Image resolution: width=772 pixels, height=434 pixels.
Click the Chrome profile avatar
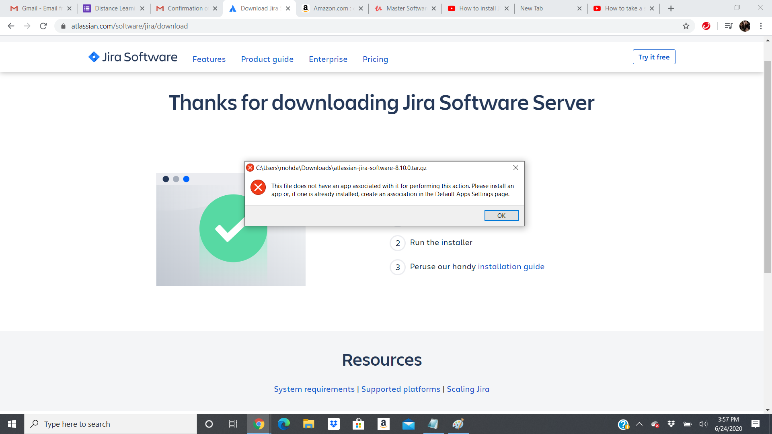745,26
